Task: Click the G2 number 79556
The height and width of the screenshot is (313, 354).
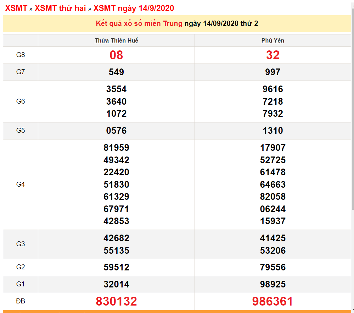Action: (272, 267)
